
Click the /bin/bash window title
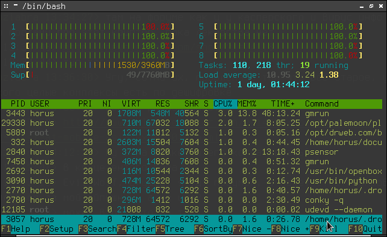44,6
